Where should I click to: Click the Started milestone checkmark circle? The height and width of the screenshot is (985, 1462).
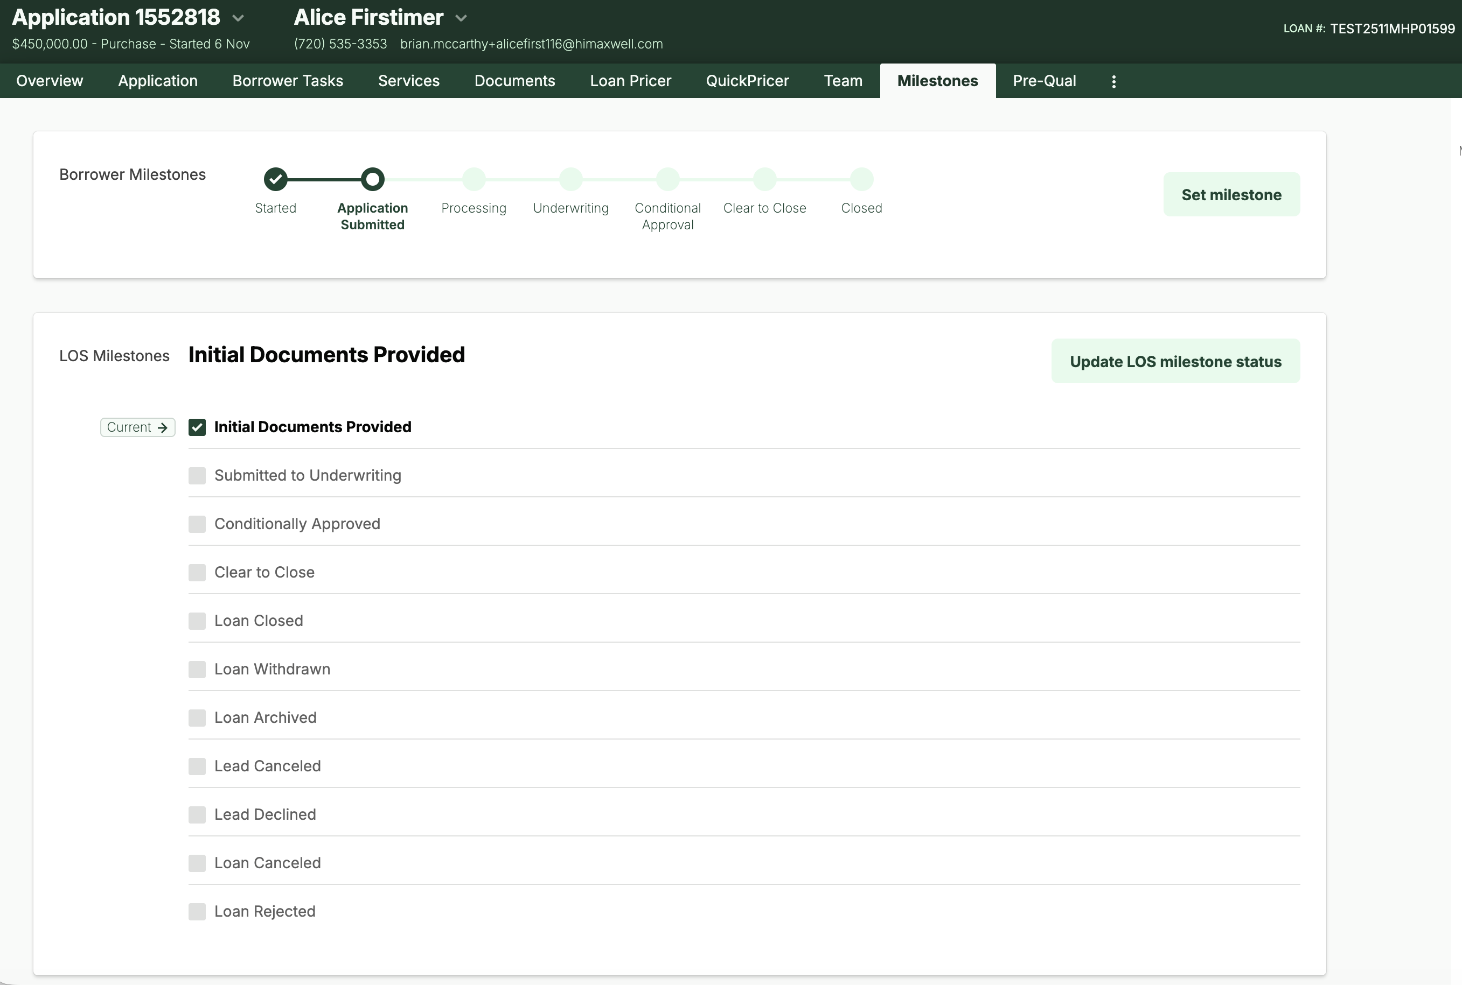tap(275, 179)
